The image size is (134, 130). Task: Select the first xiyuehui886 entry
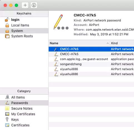pyautogui.click(x=91, y=69)
